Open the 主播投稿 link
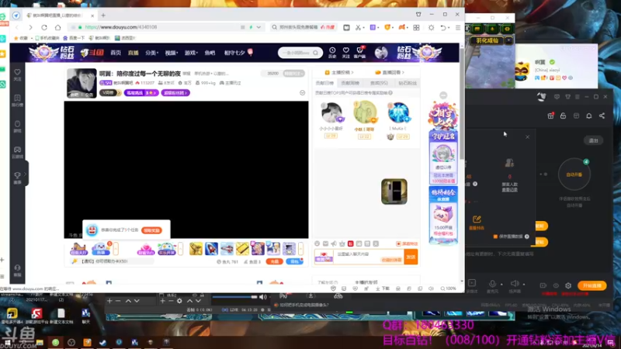621x349 pixels. click(338, 72)
